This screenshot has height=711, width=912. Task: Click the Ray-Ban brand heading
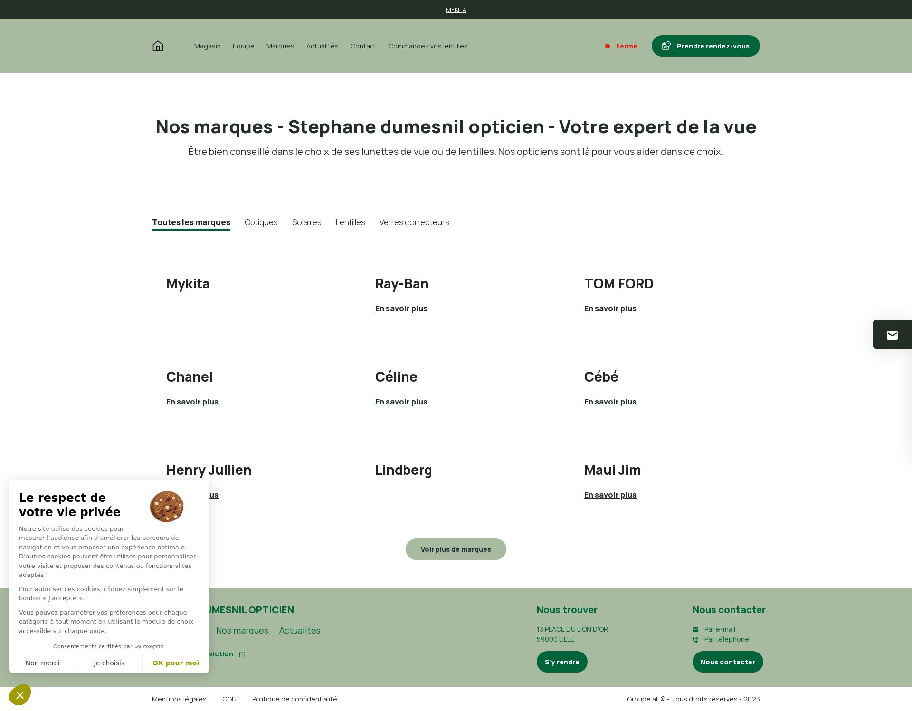[x=402, y=284]
